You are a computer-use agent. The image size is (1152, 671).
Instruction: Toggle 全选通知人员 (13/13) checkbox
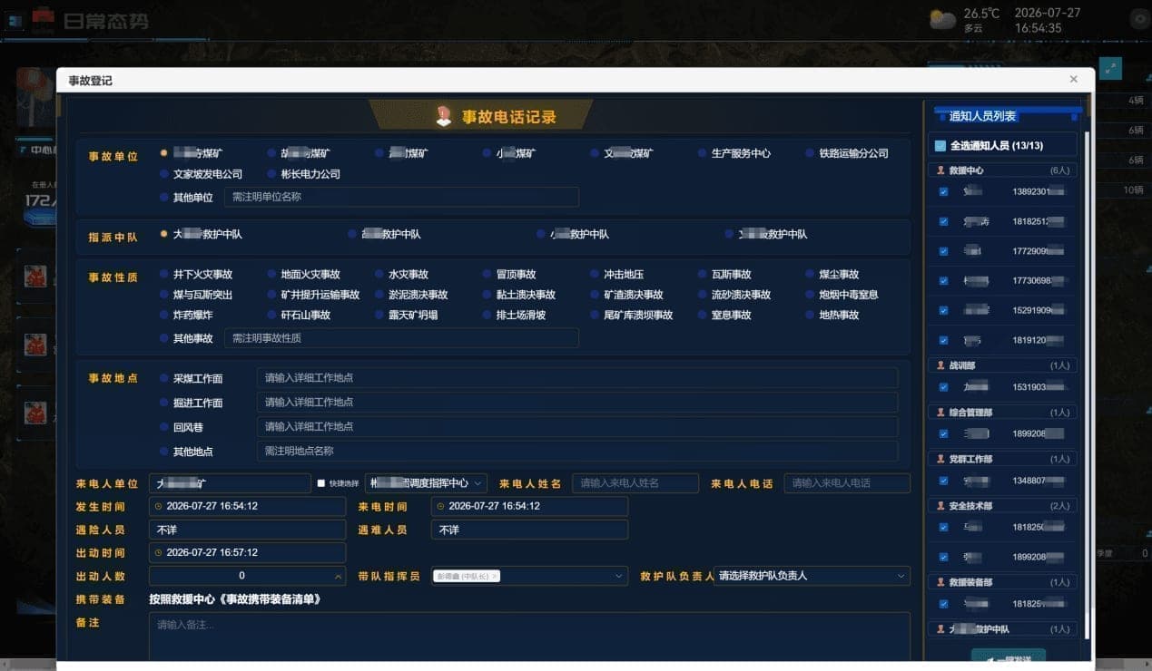coord(940,145)
